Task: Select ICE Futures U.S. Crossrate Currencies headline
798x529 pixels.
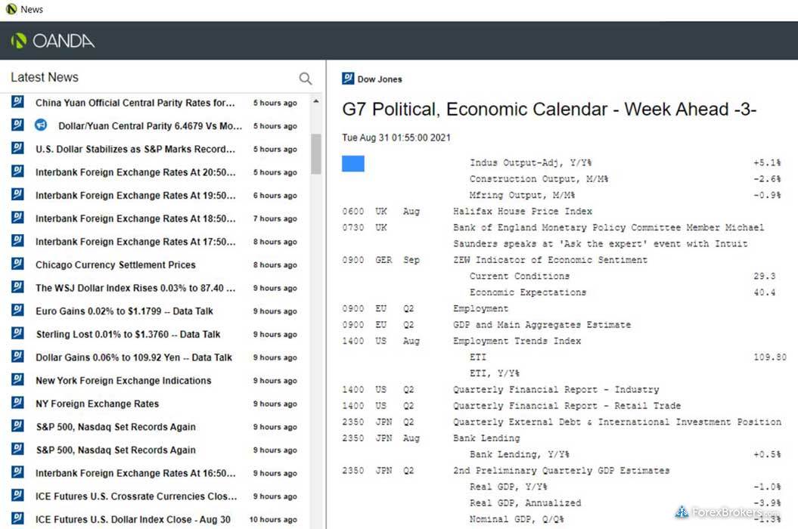Action: [135, 497]
